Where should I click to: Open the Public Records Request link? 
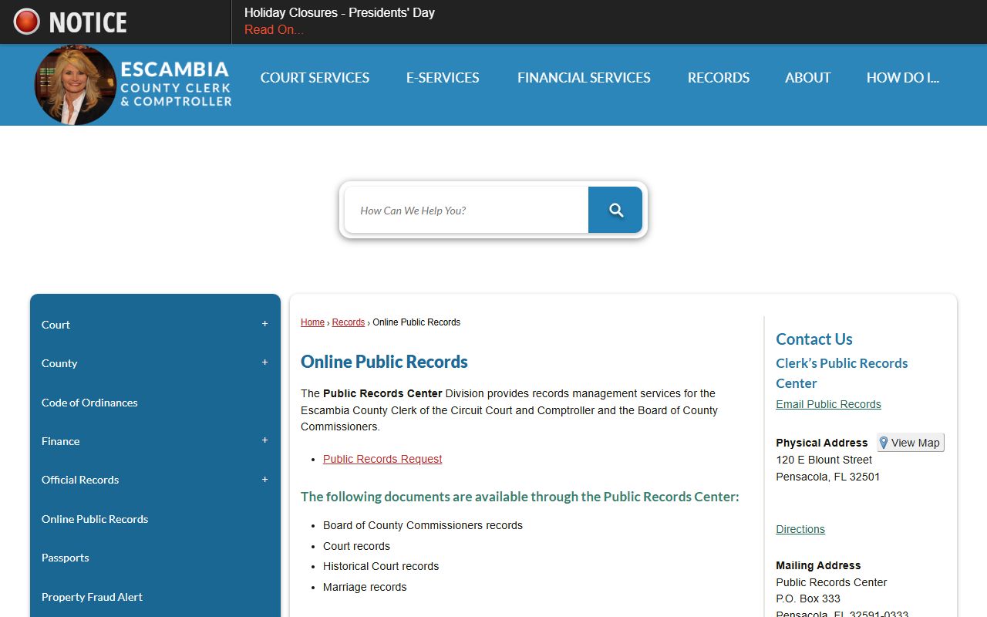coord(382,459)
